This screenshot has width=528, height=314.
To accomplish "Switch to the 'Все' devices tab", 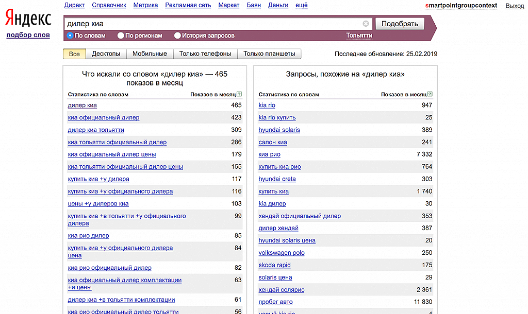I will click(74, 54).
